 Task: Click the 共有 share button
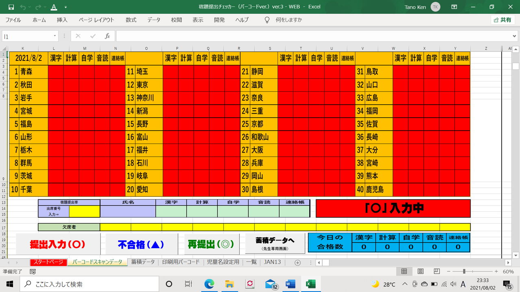(503, 20)
